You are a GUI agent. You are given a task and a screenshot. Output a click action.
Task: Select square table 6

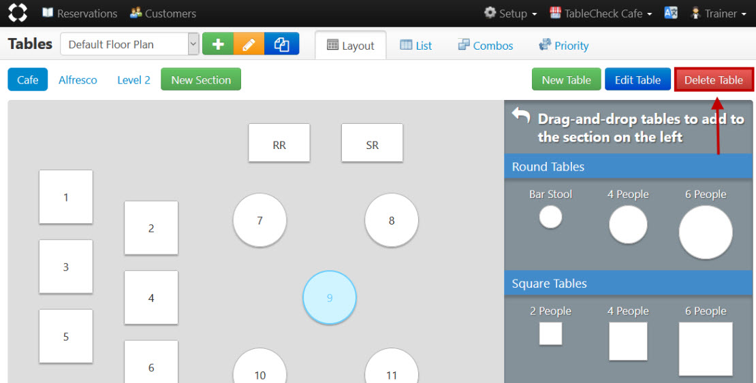(151, 363)
